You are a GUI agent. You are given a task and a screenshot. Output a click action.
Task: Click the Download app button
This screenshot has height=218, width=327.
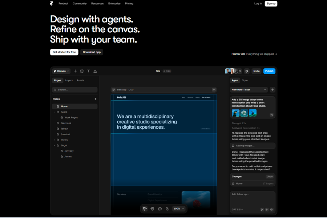[92, 52]
